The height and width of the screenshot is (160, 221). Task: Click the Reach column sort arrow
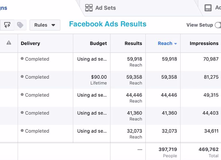(175, 44)
